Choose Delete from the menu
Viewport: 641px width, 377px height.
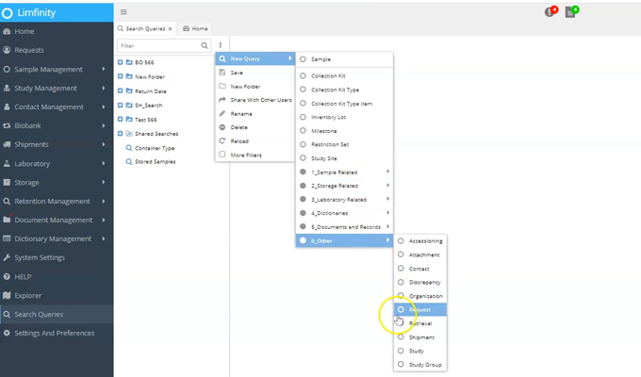coord(255,127)
